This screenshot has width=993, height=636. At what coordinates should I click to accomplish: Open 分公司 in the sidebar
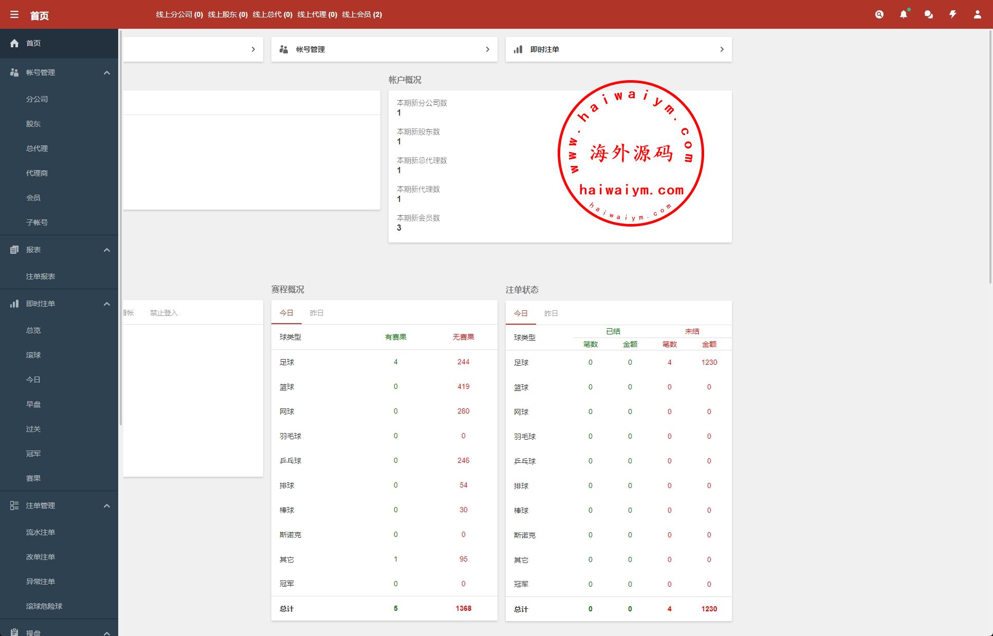[x=37, y=99]
